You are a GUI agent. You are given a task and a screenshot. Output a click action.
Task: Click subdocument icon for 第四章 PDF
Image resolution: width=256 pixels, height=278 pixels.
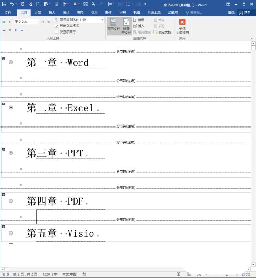tap(4, 195)
